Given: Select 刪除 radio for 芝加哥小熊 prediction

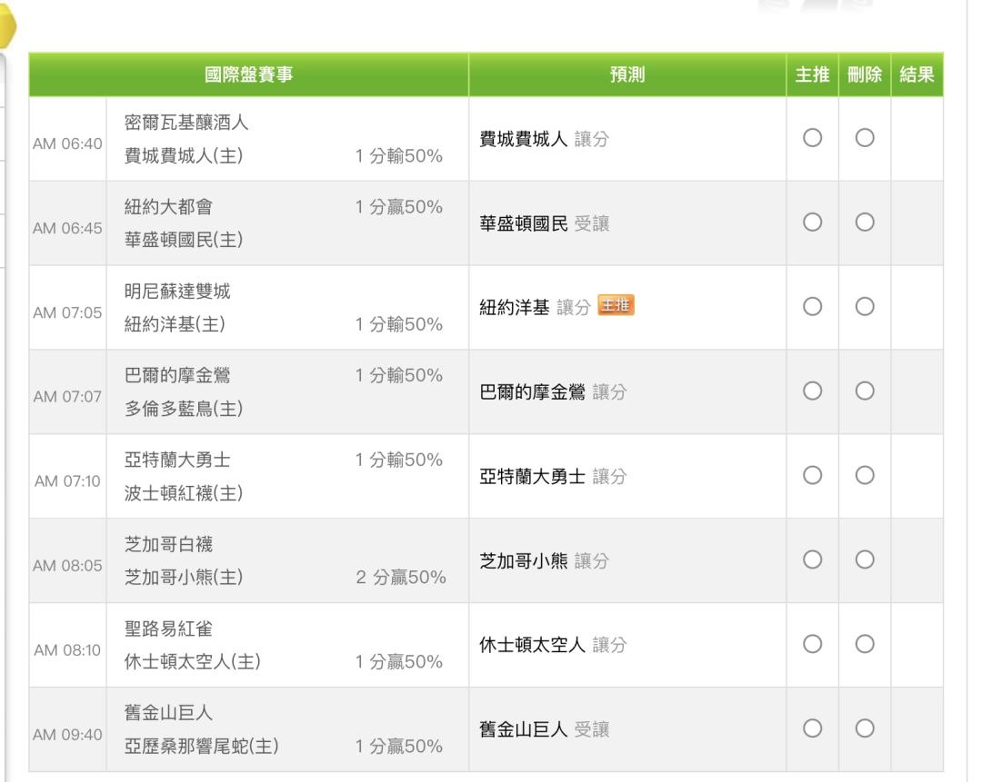Looking at the screenshot, I should coord(865,559).
